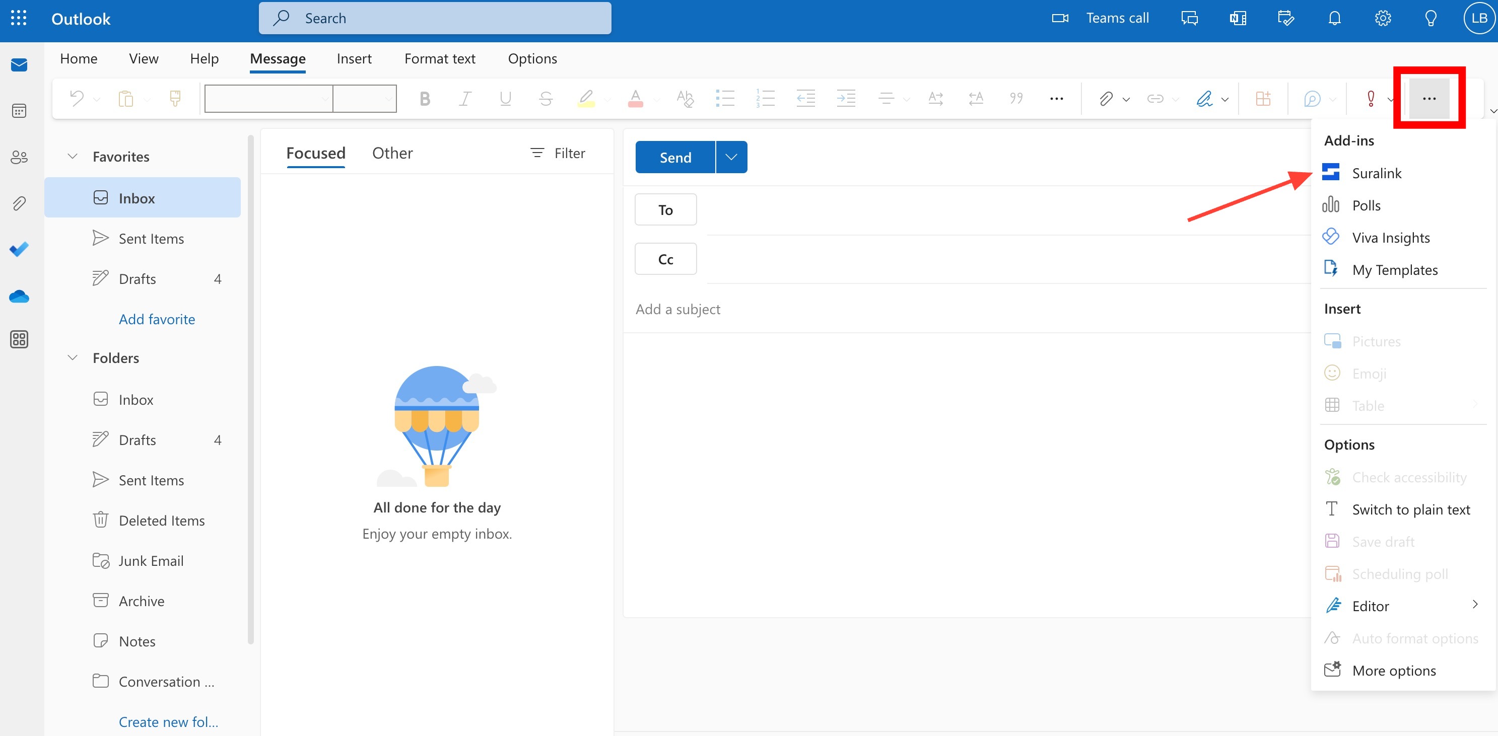
Task: Open the Options ribbon tab
Action: (x=532, y=58)
